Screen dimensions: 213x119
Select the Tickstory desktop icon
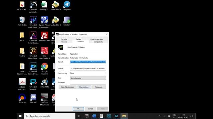tap(67, 21)
